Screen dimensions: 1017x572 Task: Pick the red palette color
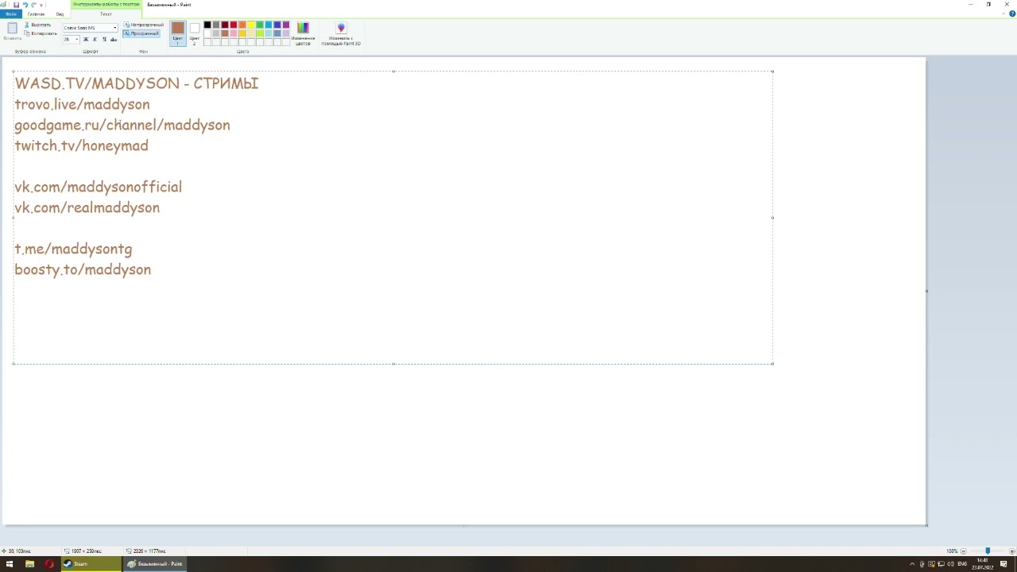234,25
